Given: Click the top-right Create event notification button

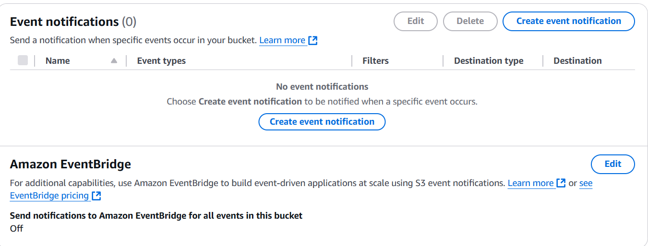Looking at the screenshot, I should pyautogui.click(x=568, y=21).
